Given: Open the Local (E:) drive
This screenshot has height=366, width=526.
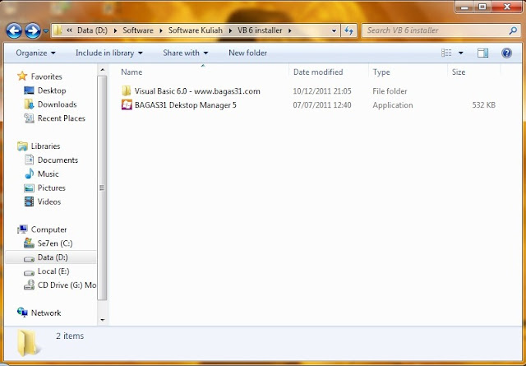Looking at the screenshot, I should coord(53,271).
